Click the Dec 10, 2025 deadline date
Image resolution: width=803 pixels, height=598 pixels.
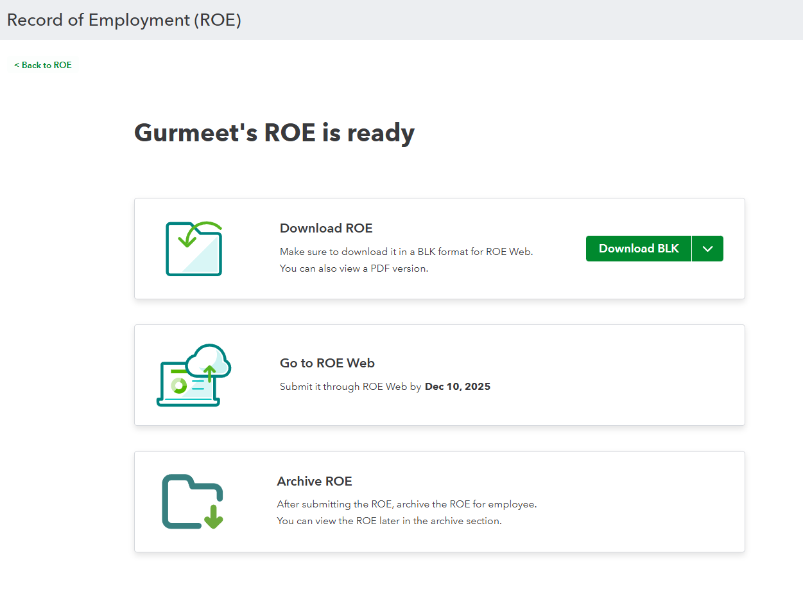coord(458,387)
